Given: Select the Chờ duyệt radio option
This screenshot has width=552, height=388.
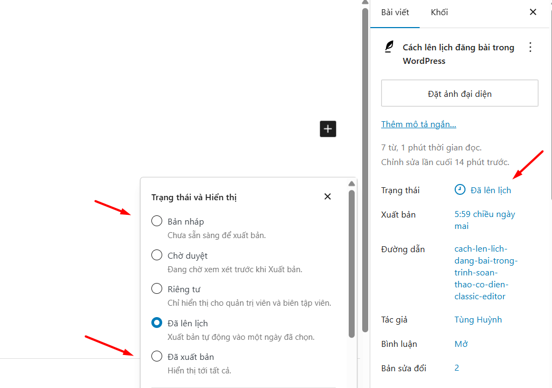Looking at the screenshot, I should pyautogui.click(x=157, y=255).
